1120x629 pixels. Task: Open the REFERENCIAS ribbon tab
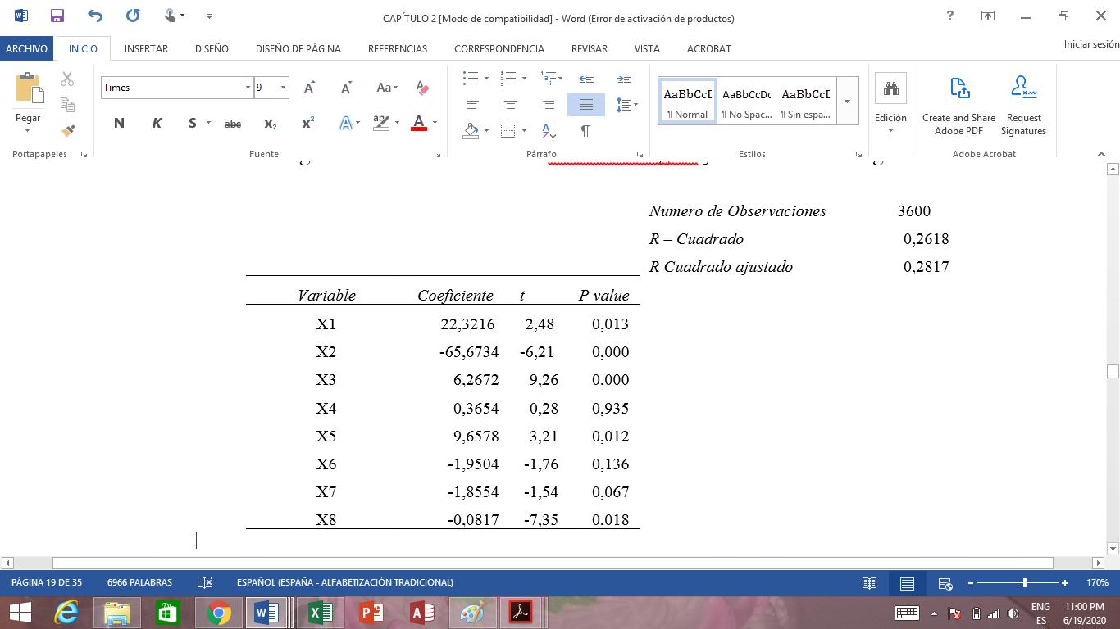[397, 49]
